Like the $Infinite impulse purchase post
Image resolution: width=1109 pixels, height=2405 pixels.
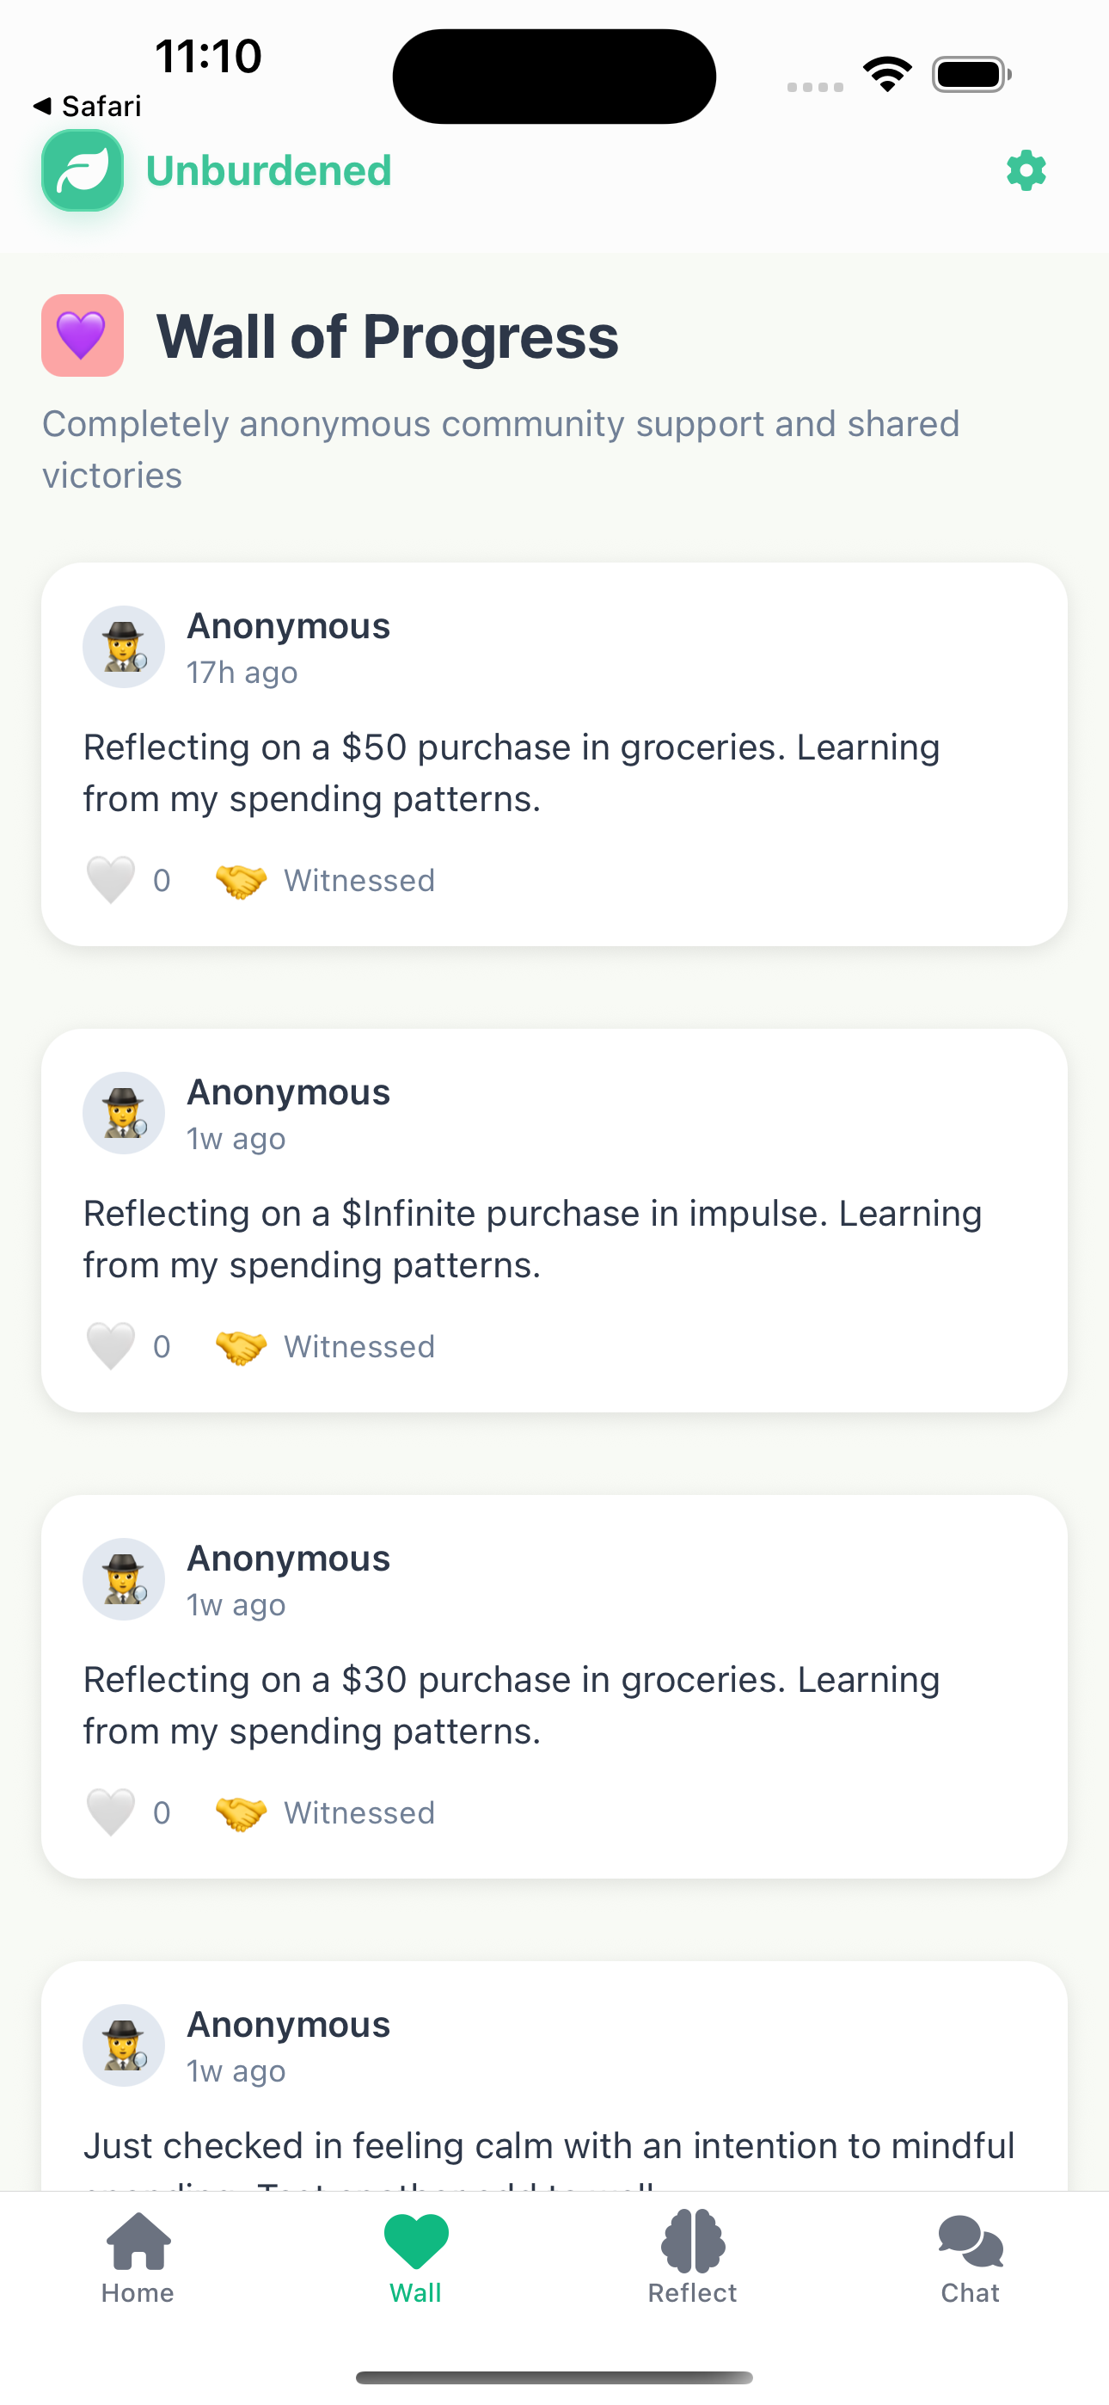pos(110,1346)
